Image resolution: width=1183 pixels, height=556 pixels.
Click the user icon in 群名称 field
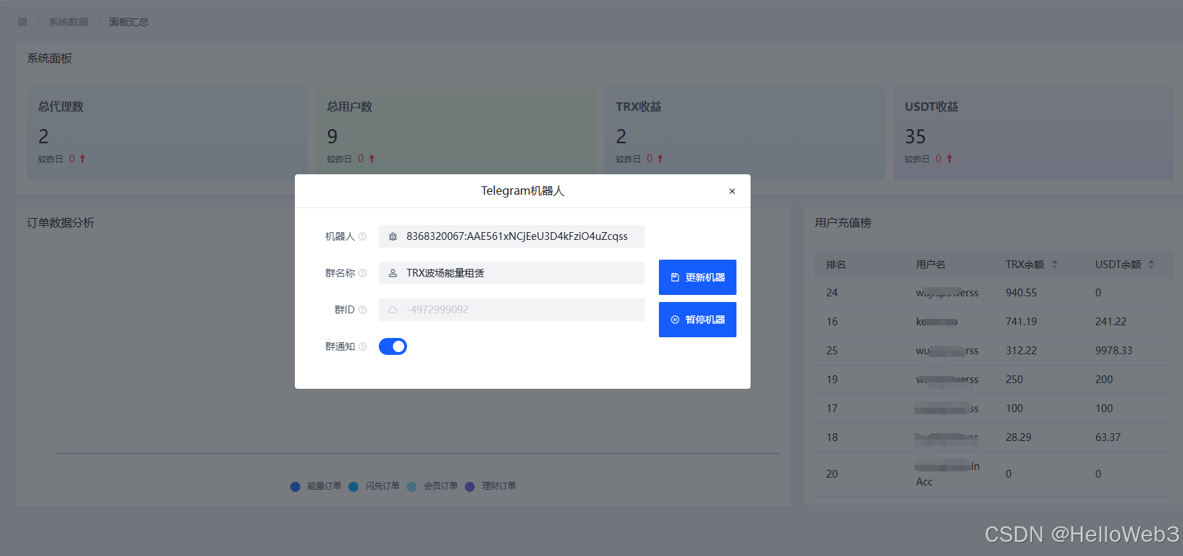[393, 273]
